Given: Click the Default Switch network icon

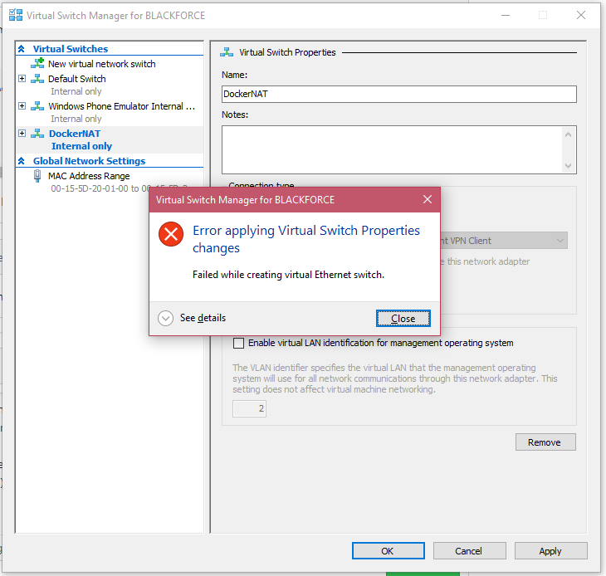Looking at the screenshot, I should (x=37, y=78).
